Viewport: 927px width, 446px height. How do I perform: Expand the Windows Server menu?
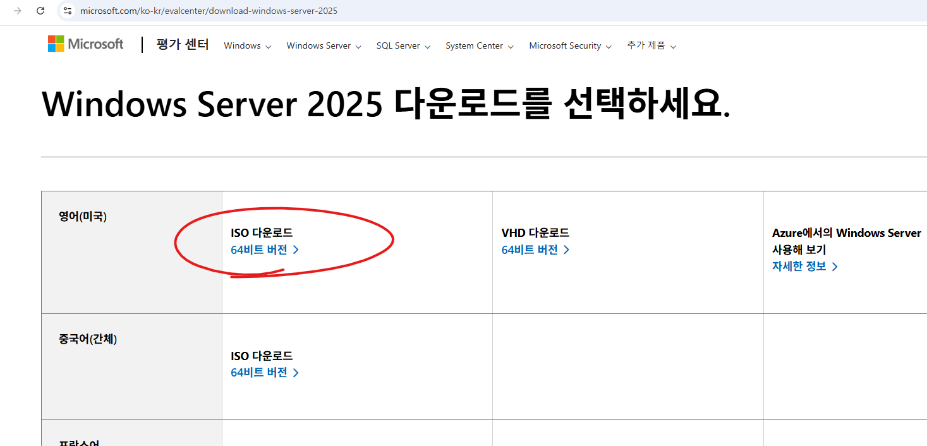pyautogui.click(x=324, y=45)
